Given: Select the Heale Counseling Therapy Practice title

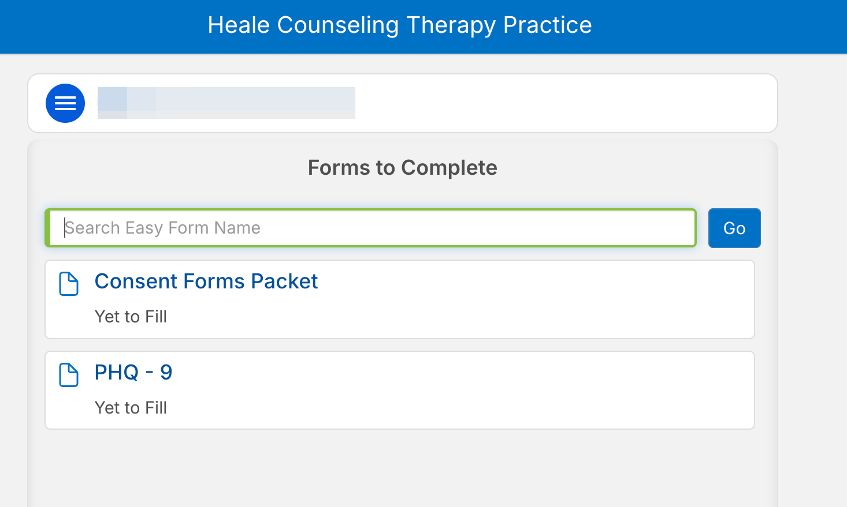Looking at the screenshot, I should 400,25.
